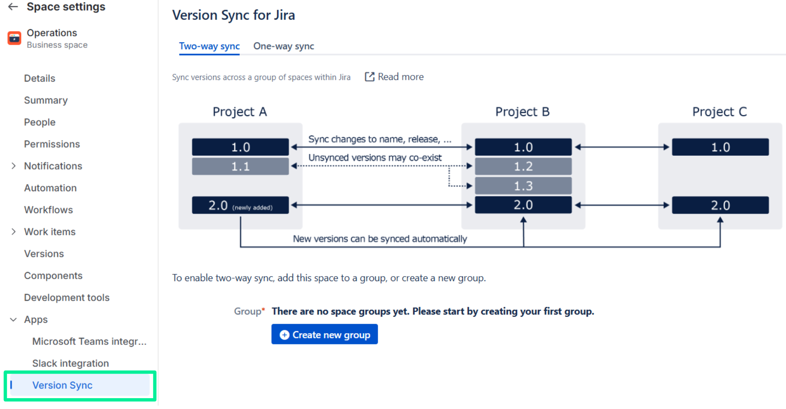The width and height of the screenshot is (786, 409).
Task: Select the Two-way sync tab
Action: pyautogui.click(x=209, y=46)
